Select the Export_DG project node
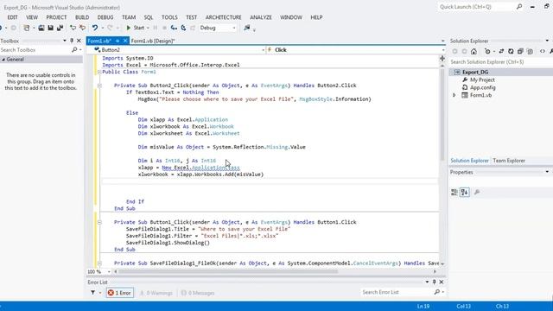 [x=475, y=73]
